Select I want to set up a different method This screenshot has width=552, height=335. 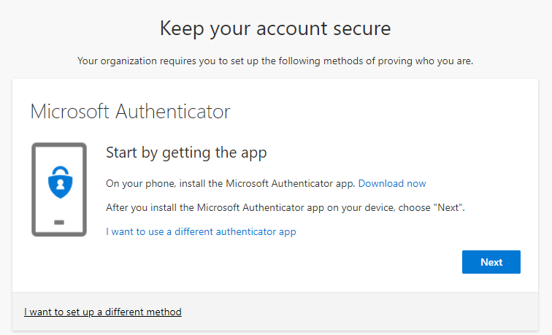[x=103, y=312]
